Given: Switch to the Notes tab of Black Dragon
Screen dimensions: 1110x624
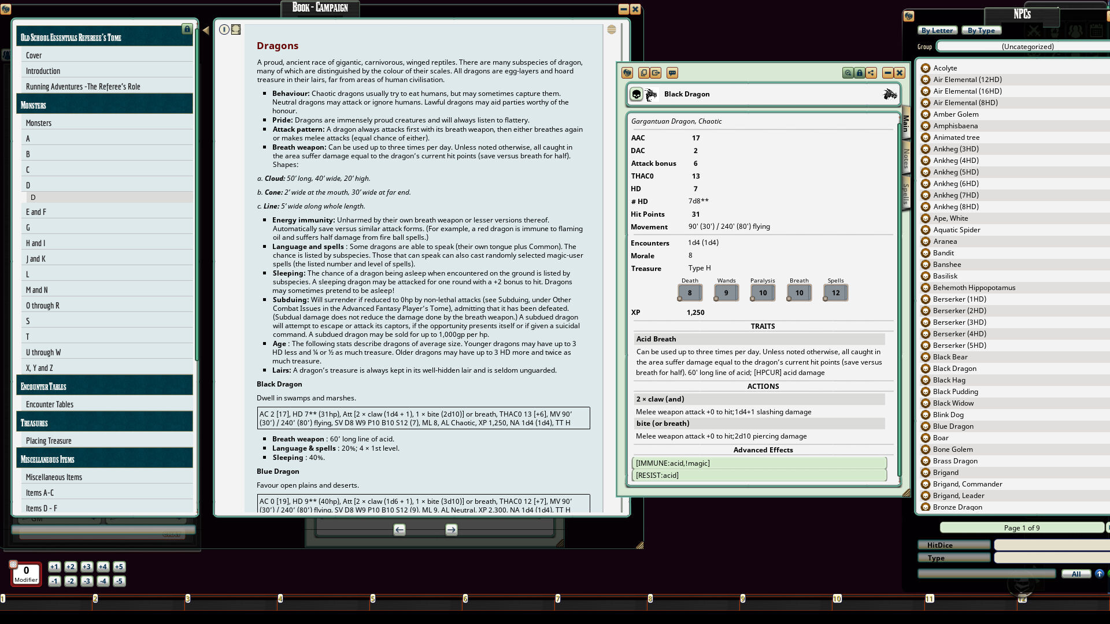Looking at the screenshot, I should point(906,159).
